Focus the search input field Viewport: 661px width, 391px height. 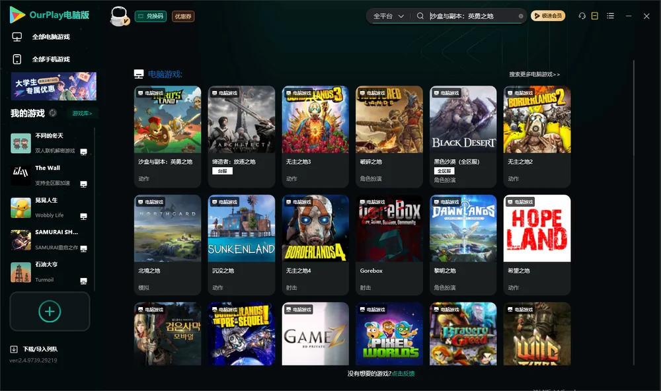472,16
